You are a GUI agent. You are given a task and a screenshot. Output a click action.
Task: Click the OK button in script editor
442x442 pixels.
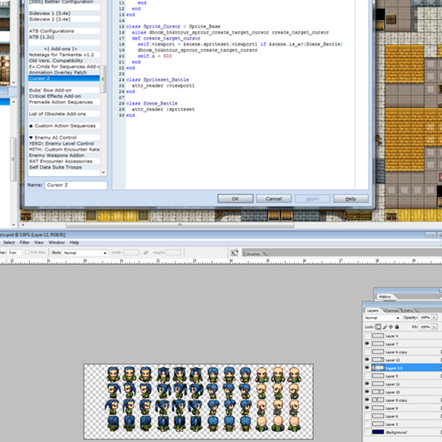235,199
